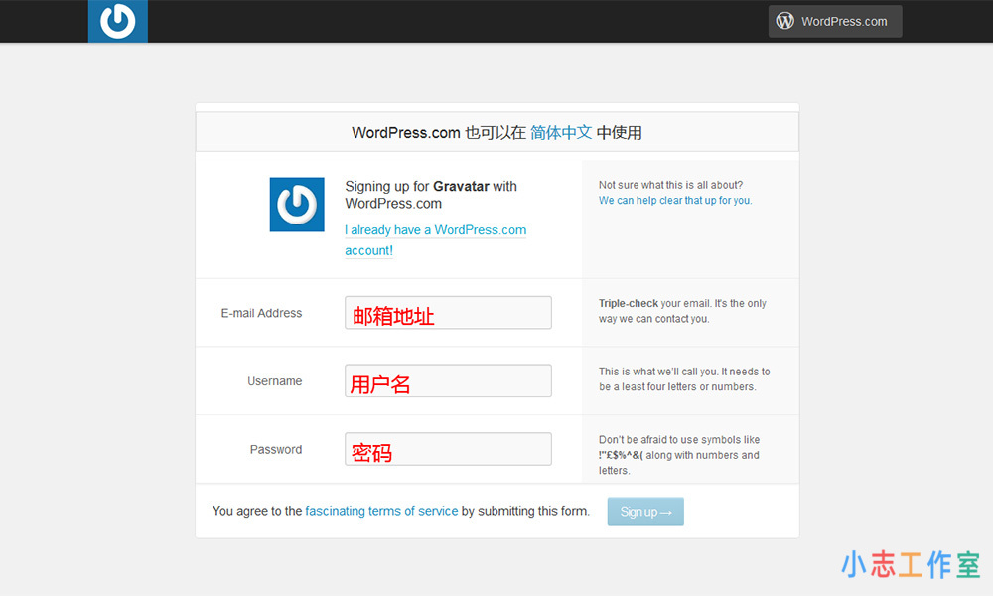The width and height of the screenshot is (993, 596).
Task: Click 'Not sure what this is all about?' text
Action: tap(670, 185)
